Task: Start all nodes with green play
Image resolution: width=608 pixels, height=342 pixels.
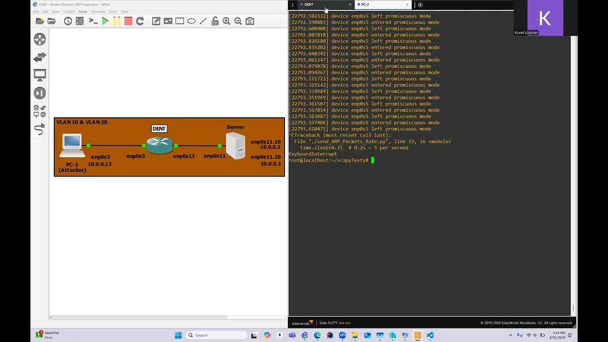Action: (x=105, y=21)
